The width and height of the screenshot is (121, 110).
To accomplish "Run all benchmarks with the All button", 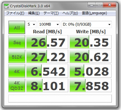I will 17,27.
